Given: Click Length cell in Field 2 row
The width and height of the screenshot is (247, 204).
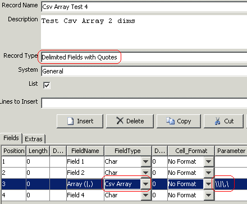Looking at the screenshot, I should click(38, 173).
